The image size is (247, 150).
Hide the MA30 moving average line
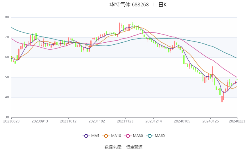point(133,136)
